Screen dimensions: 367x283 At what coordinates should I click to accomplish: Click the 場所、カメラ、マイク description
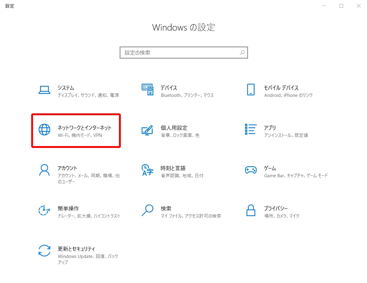[282, 216]
